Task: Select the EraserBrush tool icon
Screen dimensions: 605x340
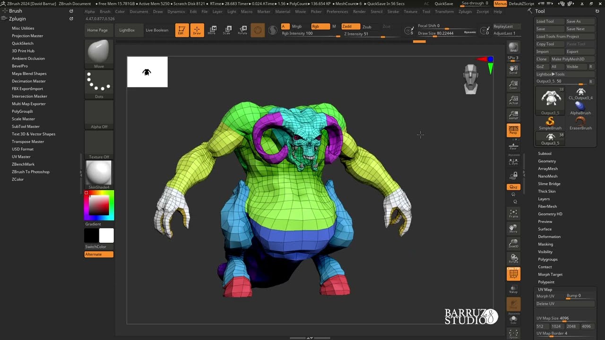Action: [580, 124]
